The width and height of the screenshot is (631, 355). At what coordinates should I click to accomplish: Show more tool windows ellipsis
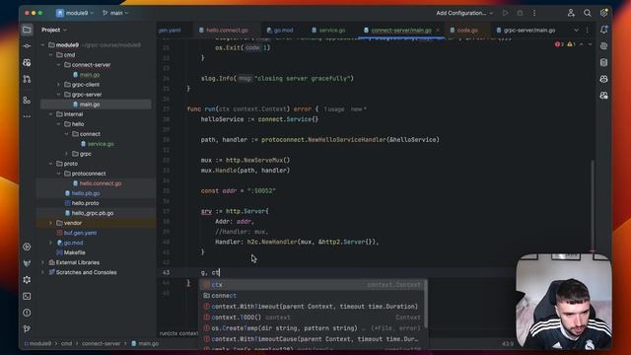27,116
